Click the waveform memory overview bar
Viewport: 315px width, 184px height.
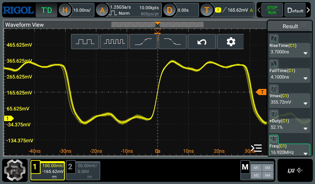[x=157, y=25]
